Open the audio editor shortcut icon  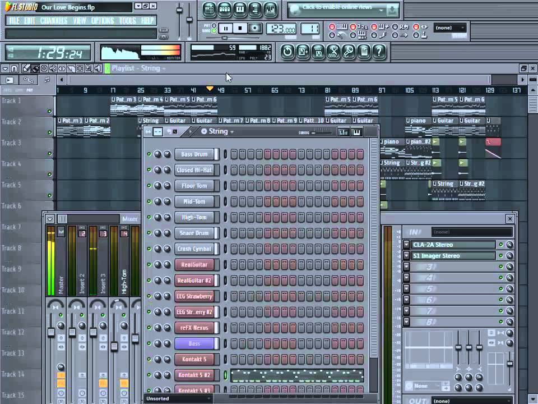[333, 52]
